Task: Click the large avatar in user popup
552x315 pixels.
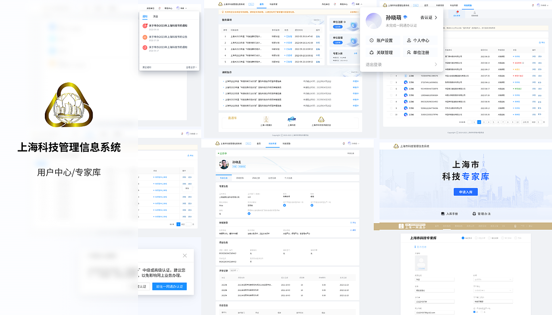Action: (x=373, y=21)
